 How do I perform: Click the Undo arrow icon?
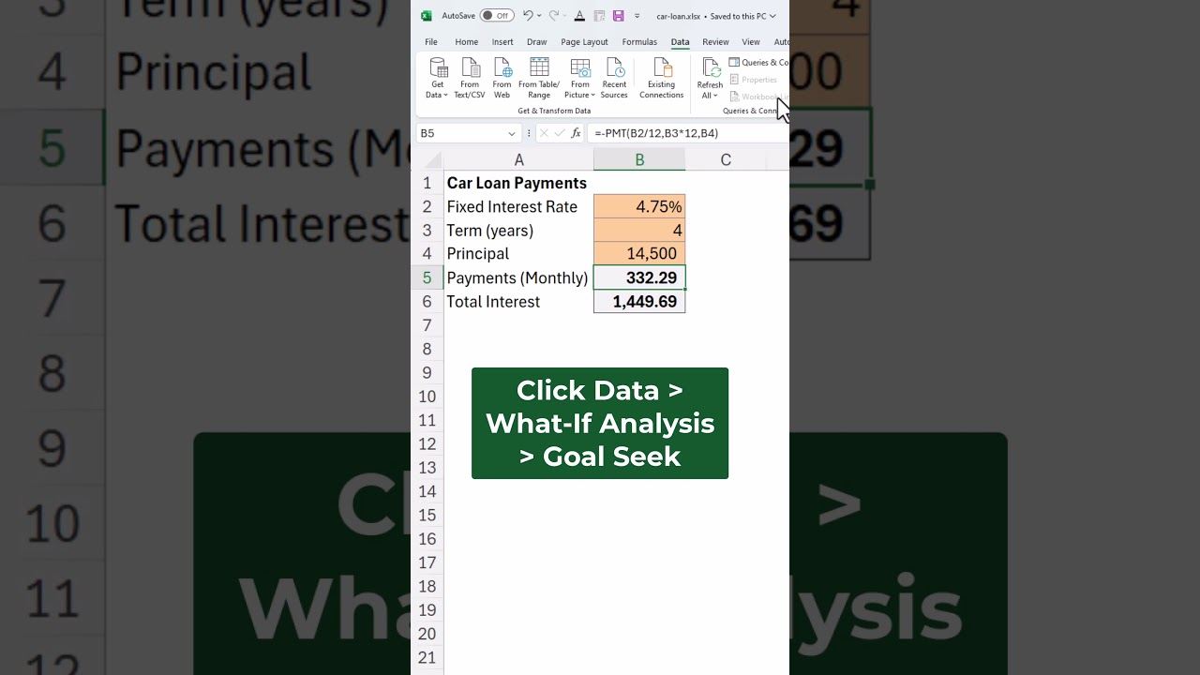(x=528, y=16)
